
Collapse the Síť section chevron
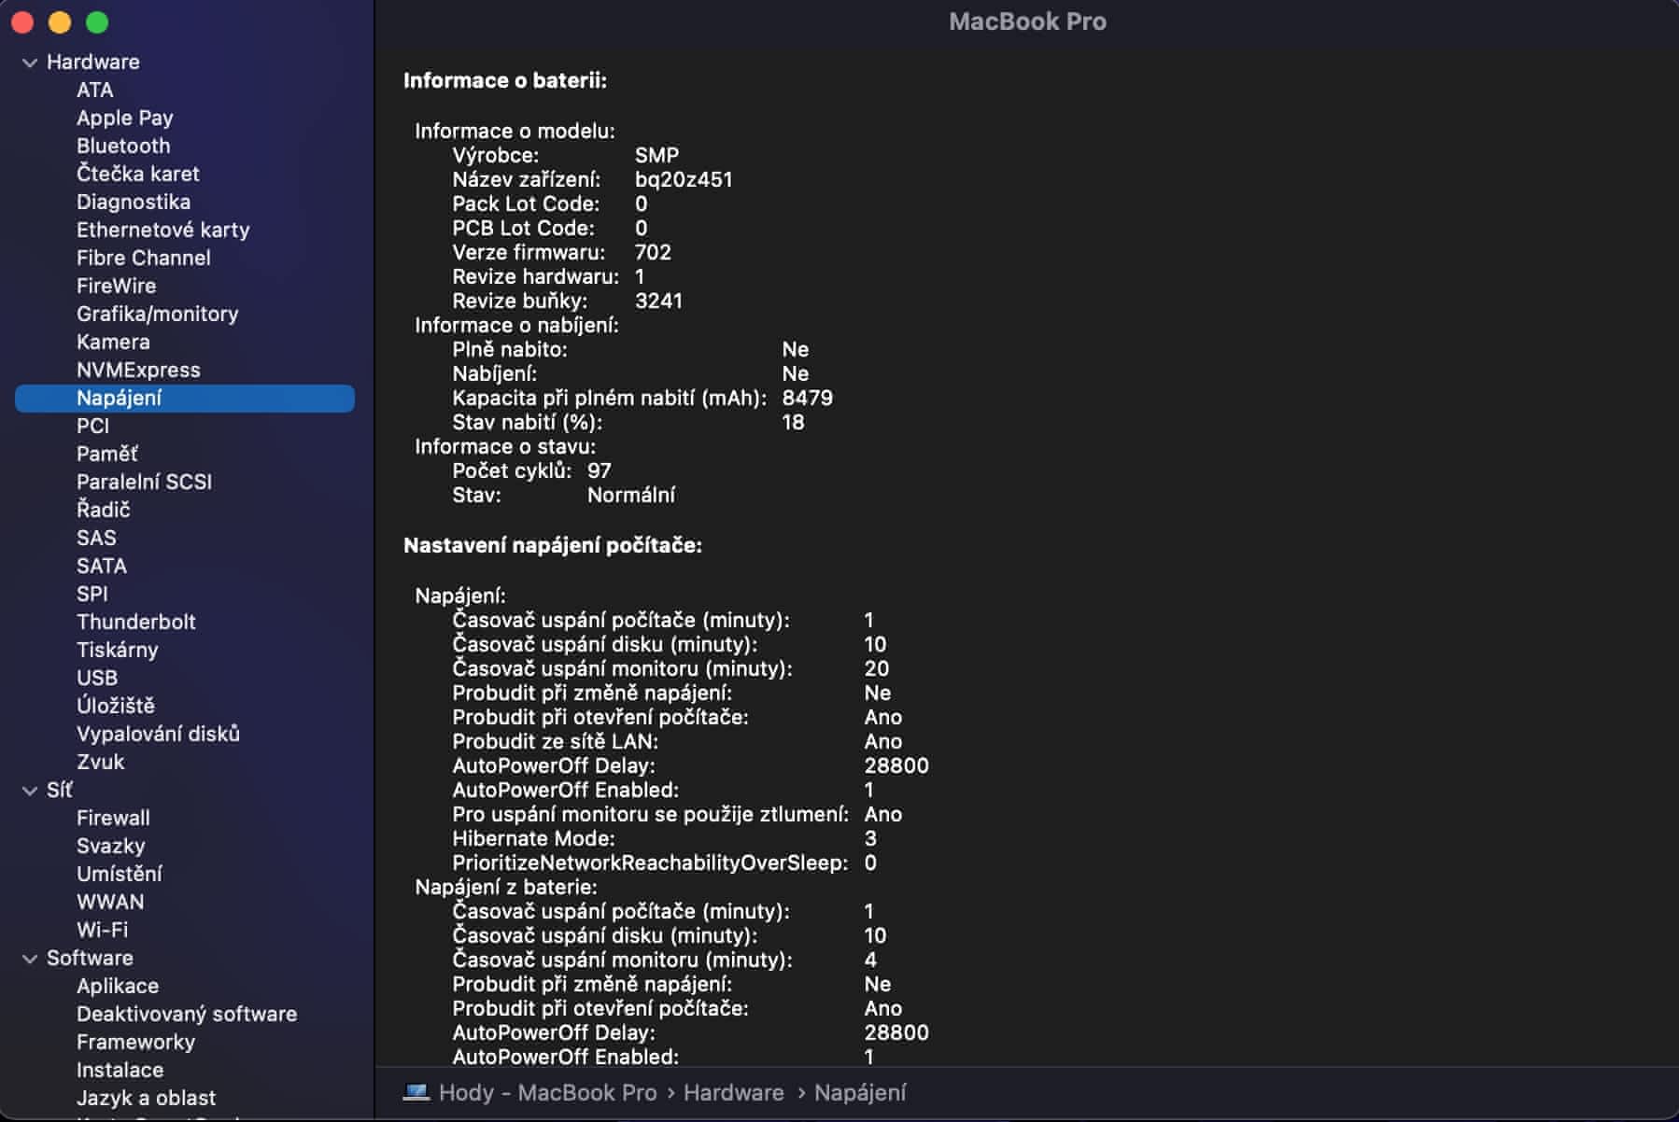(30, 791)
